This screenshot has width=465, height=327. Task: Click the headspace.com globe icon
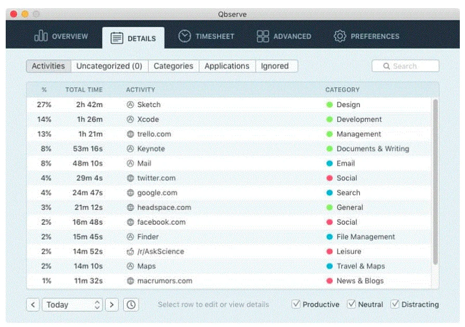130,207
